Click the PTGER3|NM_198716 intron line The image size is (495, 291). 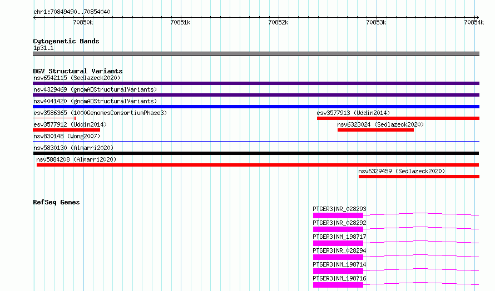[421, 283]
